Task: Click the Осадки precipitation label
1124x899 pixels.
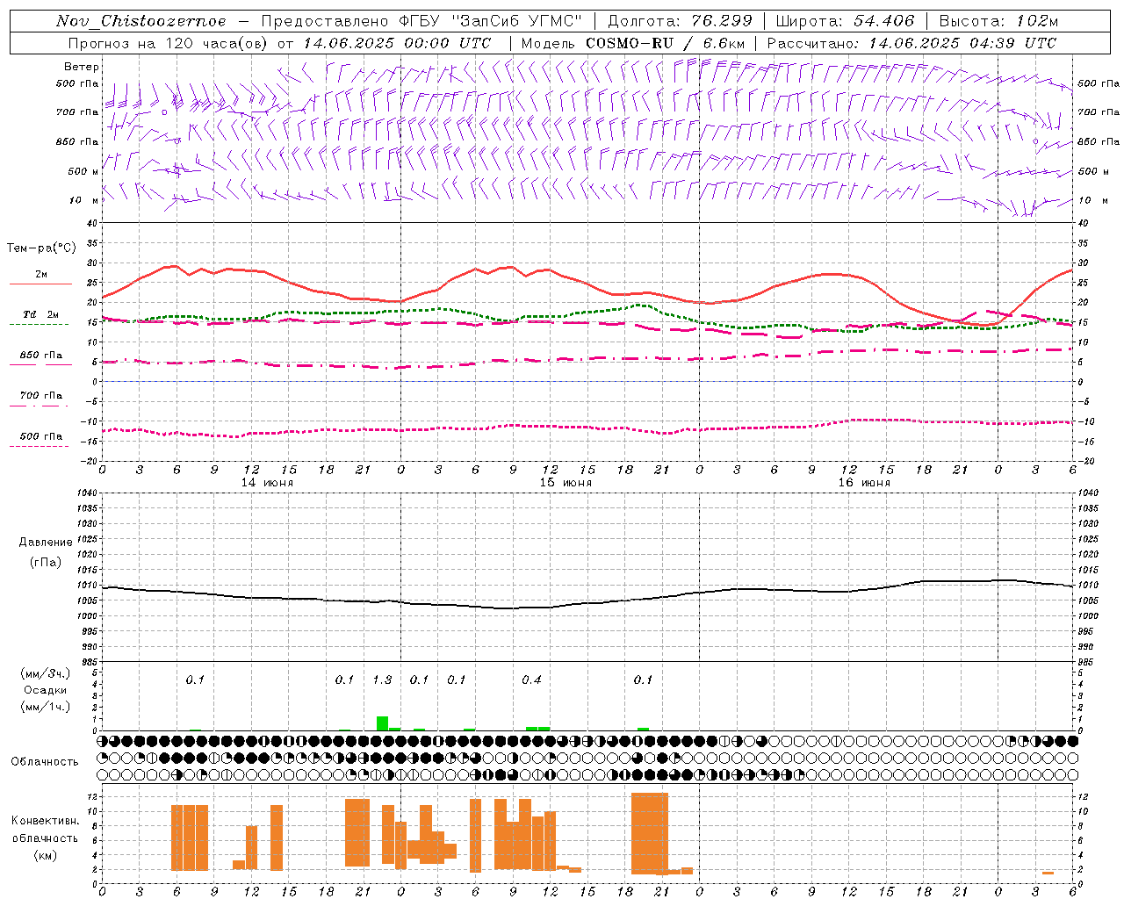Action: pos(46,690)
